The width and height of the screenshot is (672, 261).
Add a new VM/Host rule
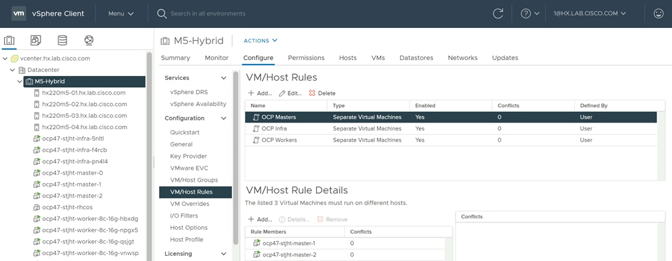point(260,93)
